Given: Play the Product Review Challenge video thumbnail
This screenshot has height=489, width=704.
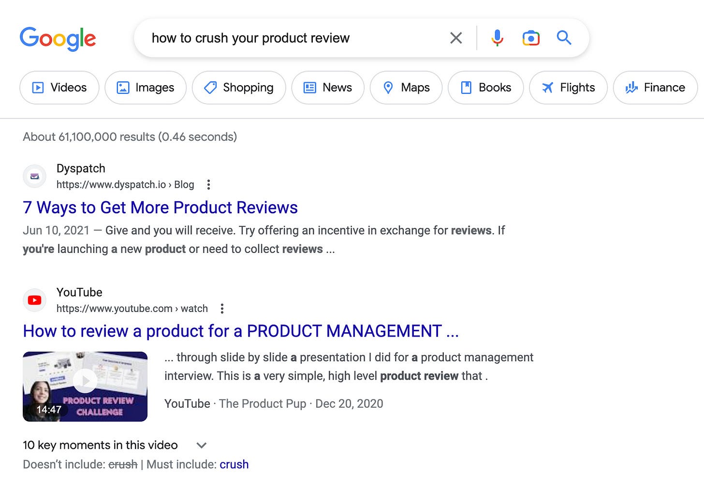Looking at the screenshot, I should [x=85, y=381].
